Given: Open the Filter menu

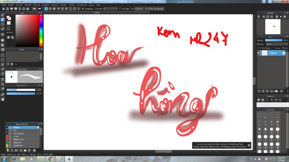Looking at the screenshot, I should [28, 5].
